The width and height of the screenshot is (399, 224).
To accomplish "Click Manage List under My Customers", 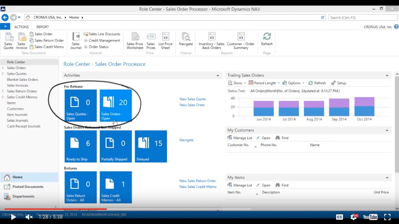I will coord(240,138).
